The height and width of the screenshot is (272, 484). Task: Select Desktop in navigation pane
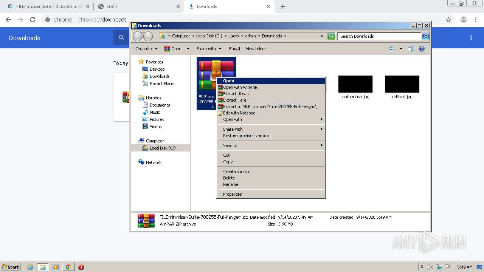click(157, 69)
